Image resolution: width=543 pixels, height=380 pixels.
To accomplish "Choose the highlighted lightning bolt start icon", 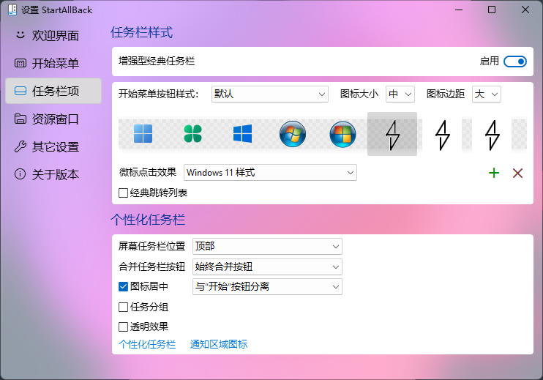I will [x=392, y=135].
